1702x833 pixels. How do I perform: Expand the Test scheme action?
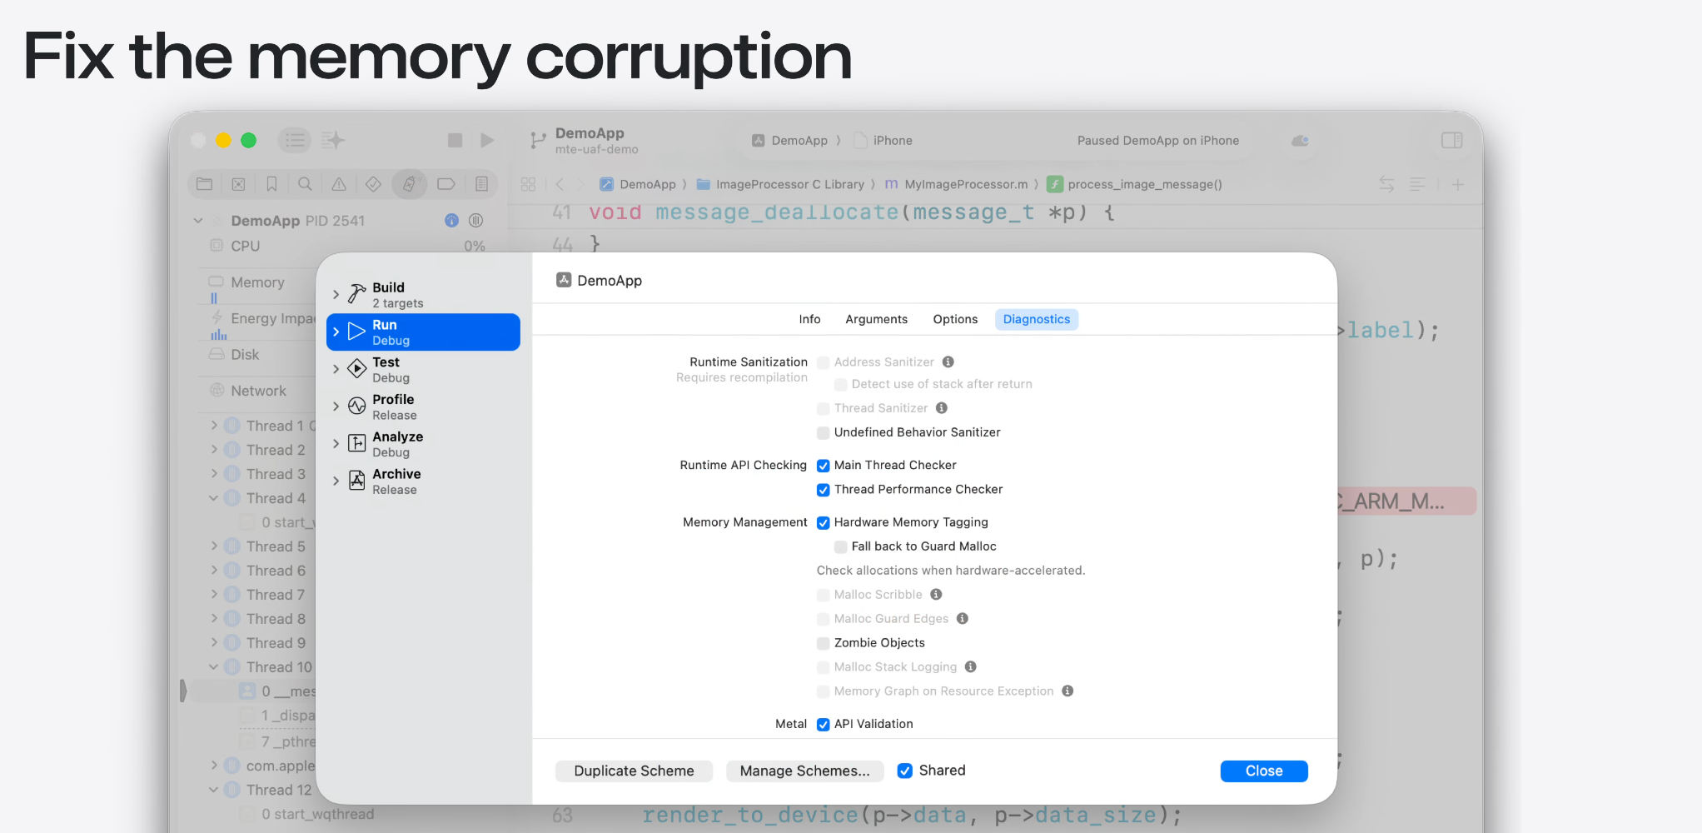tap(336, 370)
